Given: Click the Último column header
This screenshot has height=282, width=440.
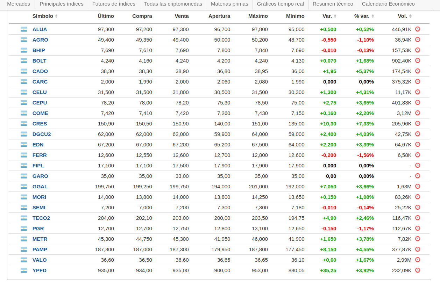Looking at the screenshot, I should tap(106, 16).
